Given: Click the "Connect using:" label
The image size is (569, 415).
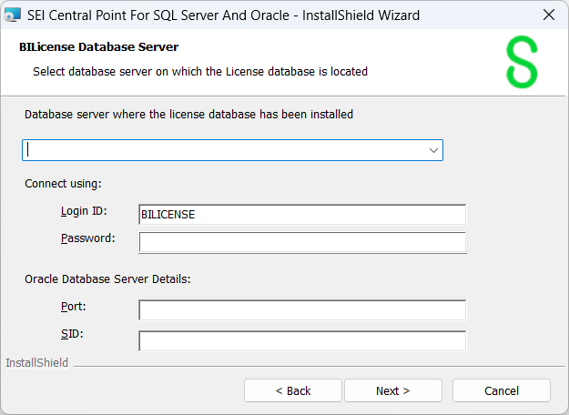Looking at the screenshot, I should [x=63, y=183].
